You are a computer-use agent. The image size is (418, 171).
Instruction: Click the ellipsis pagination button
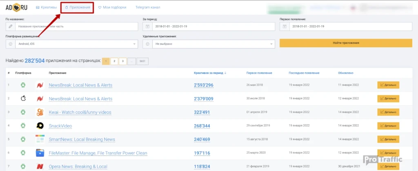131,61
